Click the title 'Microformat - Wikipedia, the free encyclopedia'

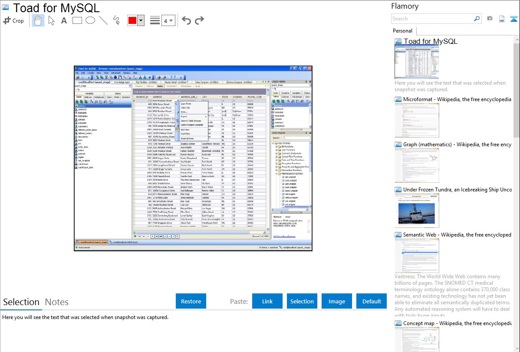click(x=457, y=99)
